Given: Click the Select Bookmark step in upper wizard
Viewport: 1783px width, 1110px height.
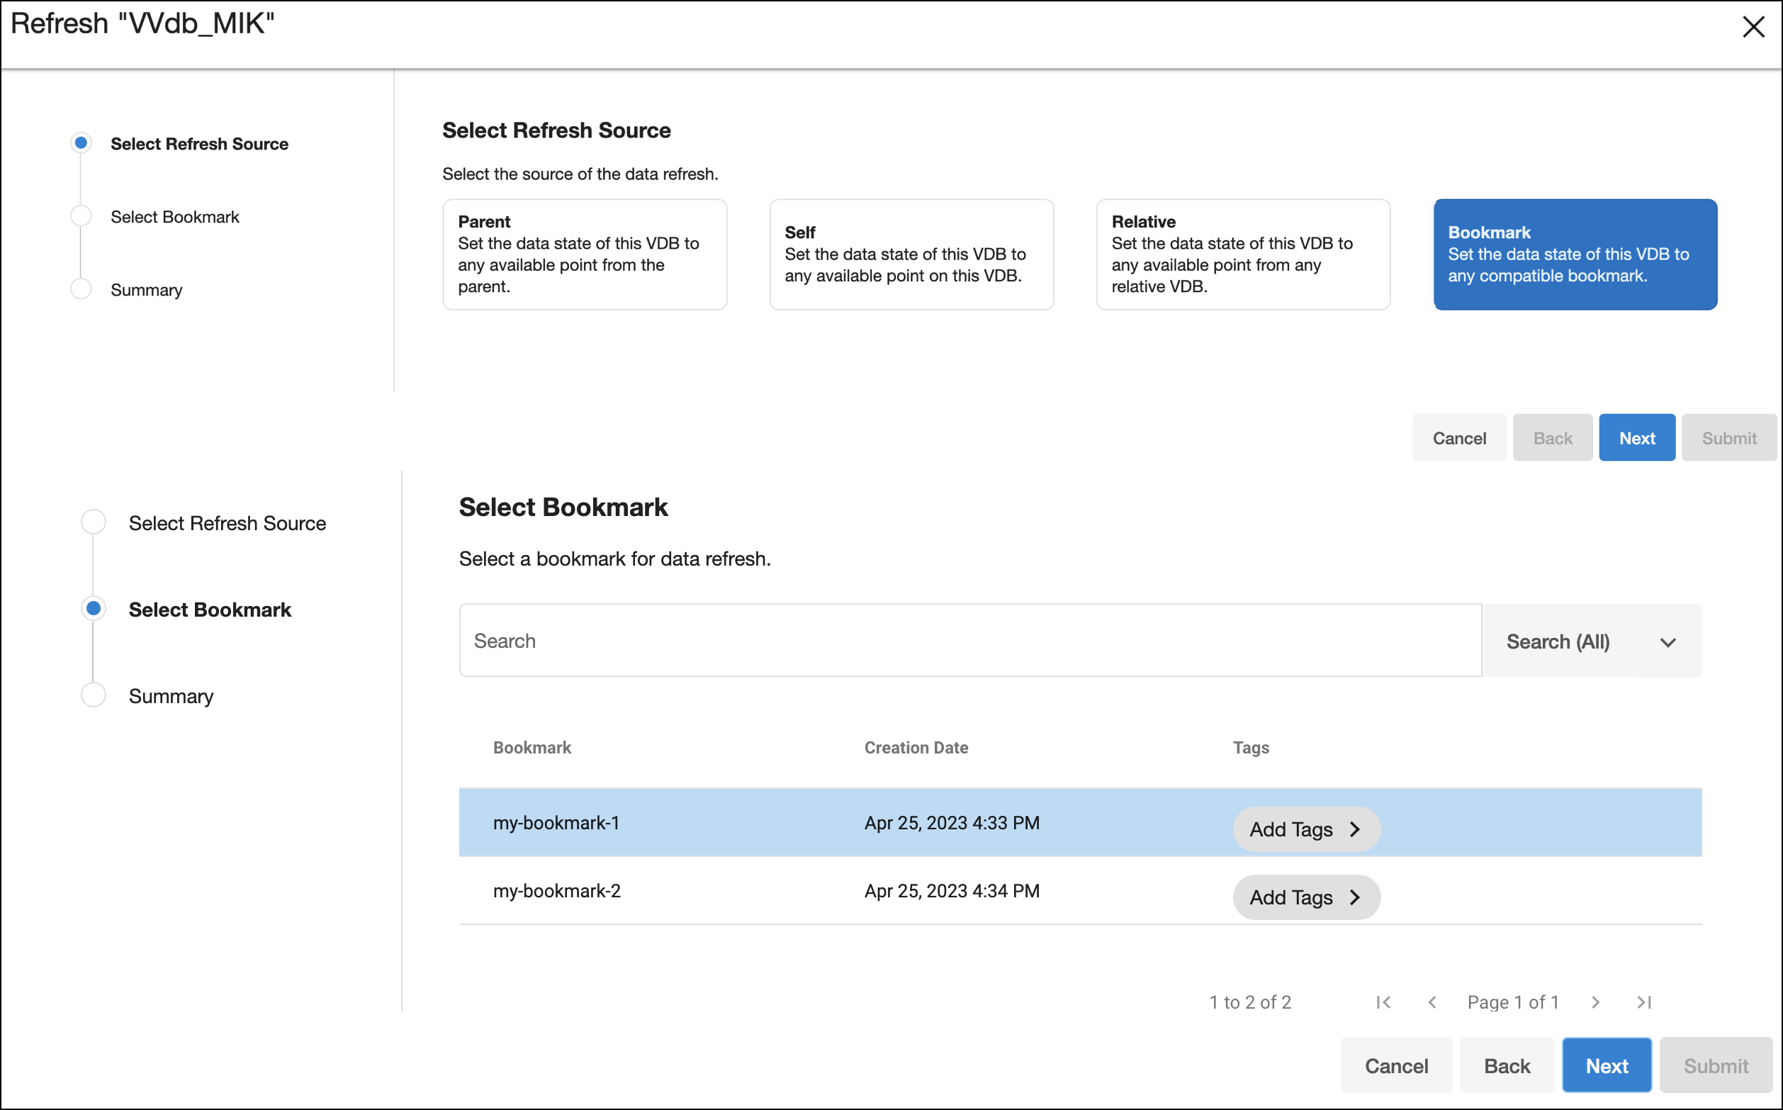Looking at the screenshot, I should point(174,217).
